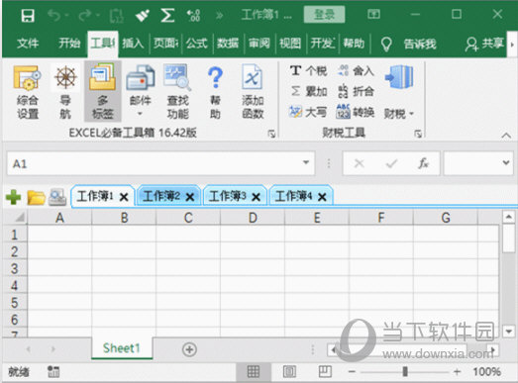Image resolution: width=518 pixels, height=383 pixels.
Task: Switch to the 审阅 ribbon tab
Action: pos(259,44)
